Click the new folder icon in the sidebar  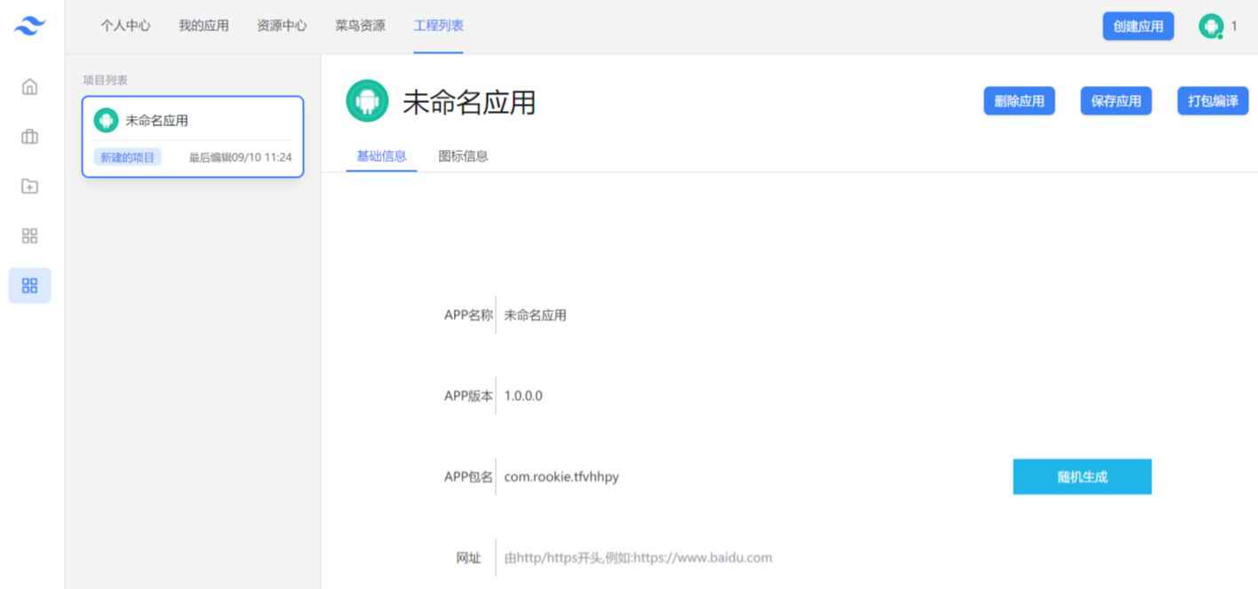tap(29, 186)
